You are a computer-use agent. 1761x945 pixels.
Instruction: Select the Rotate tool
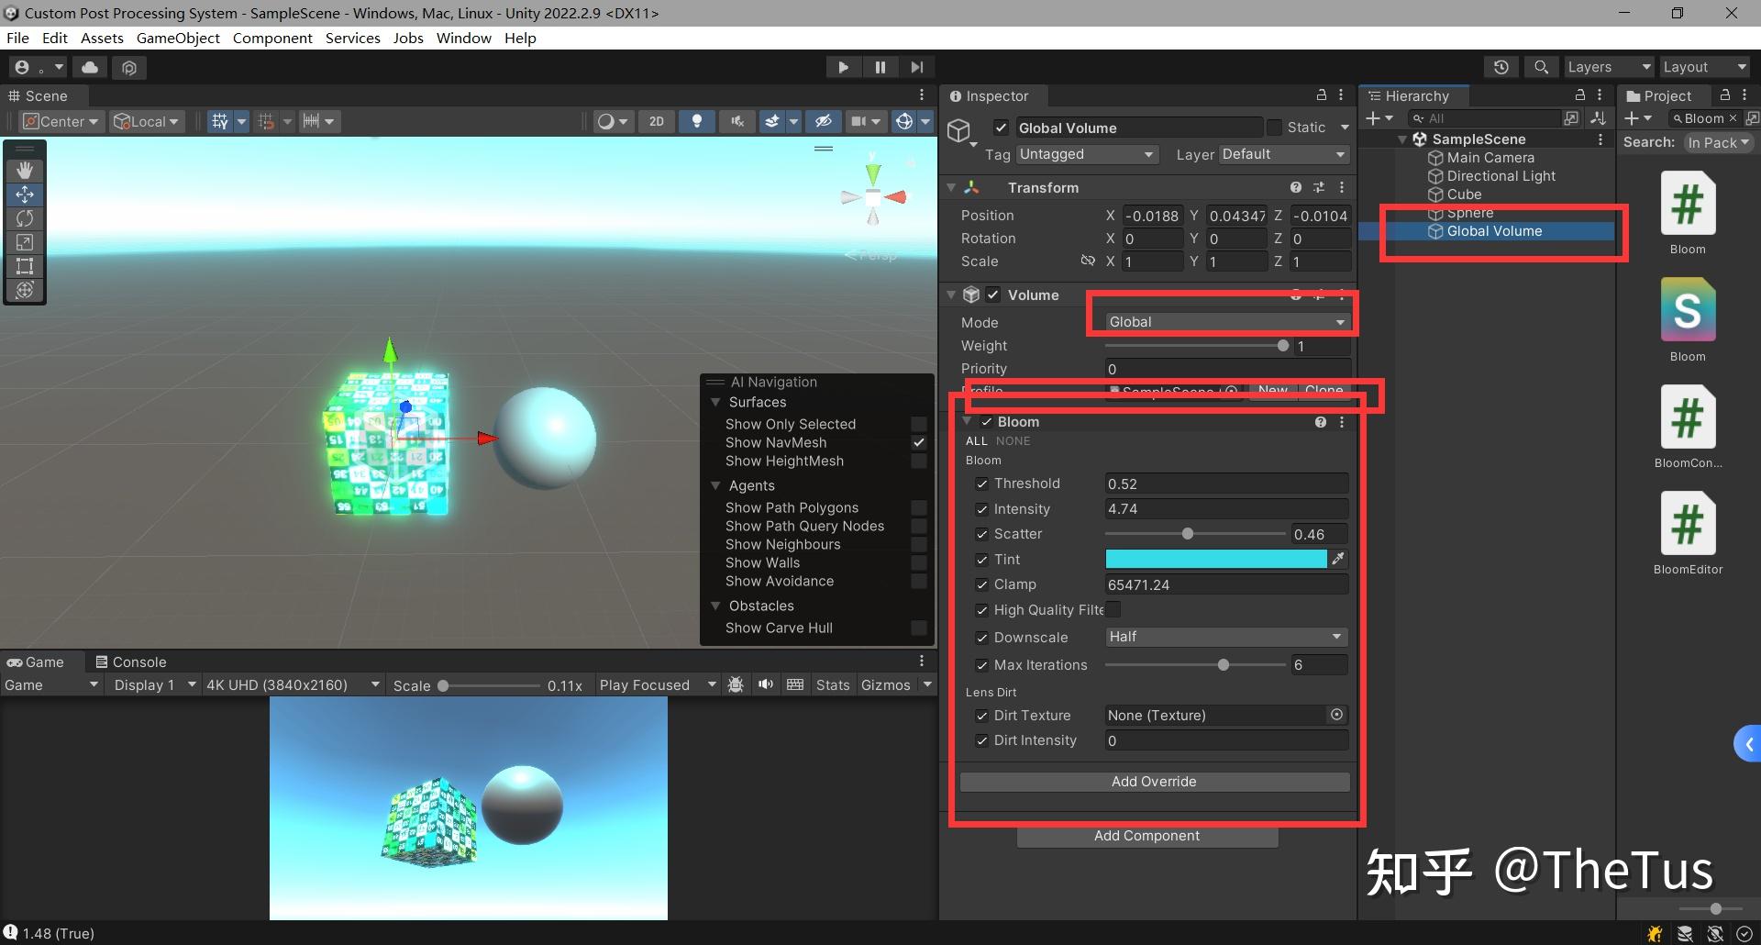pos(25,218)
